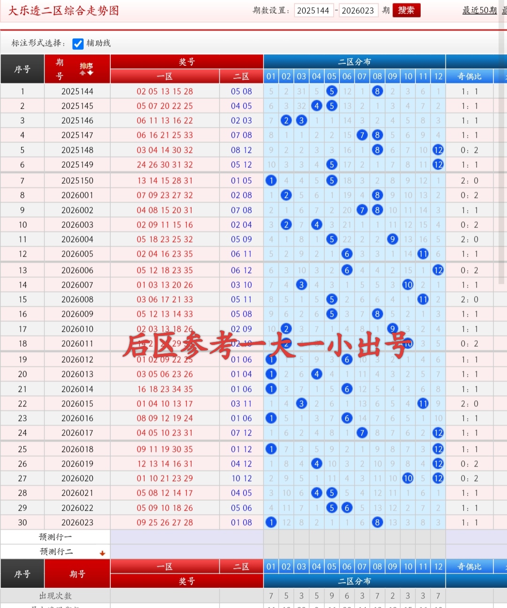Click the 一区 header under 奖号
This screenshot has width=507, height=608.
click(x=164, y=76)
